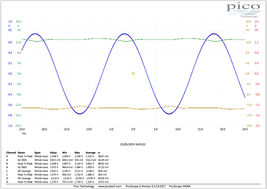Select the channel C DC Average measurement row

[56, 171]
